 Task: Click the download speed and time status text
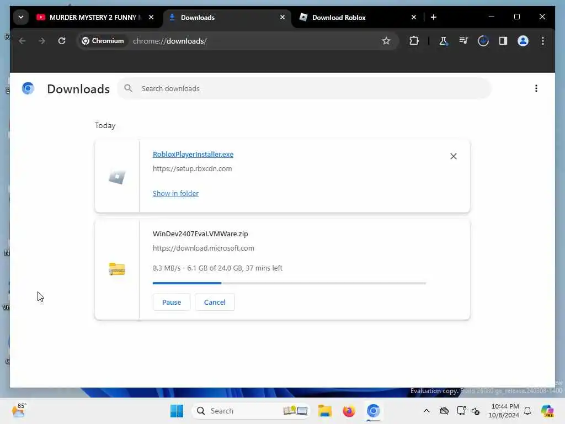217,268
